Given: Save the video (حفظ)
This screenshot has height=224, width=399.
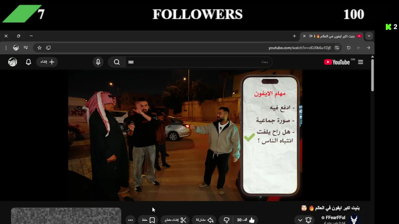Looking at the screenshot, I should (x=148, y=220).
